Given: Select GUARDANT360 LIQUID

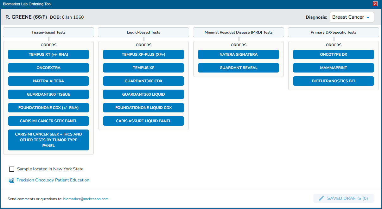Looking at the screenshot, I should [143, 94].
